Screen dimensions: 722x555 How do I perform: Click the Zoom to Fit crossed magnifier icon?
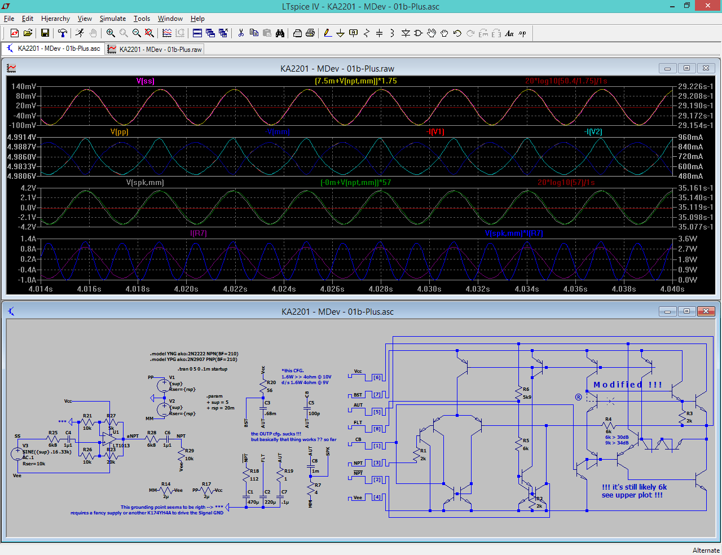(x=149, y=33)
